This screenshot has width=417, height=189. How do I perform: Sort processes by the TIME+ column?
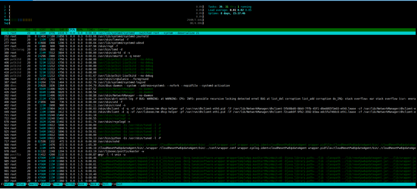pyautogui.click(x=90, y=29)
